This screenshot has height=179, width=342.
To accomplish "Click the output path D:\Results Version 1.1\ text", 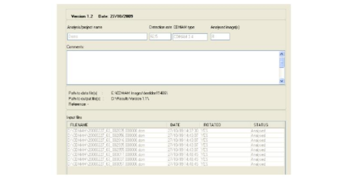I will (130, 99).
